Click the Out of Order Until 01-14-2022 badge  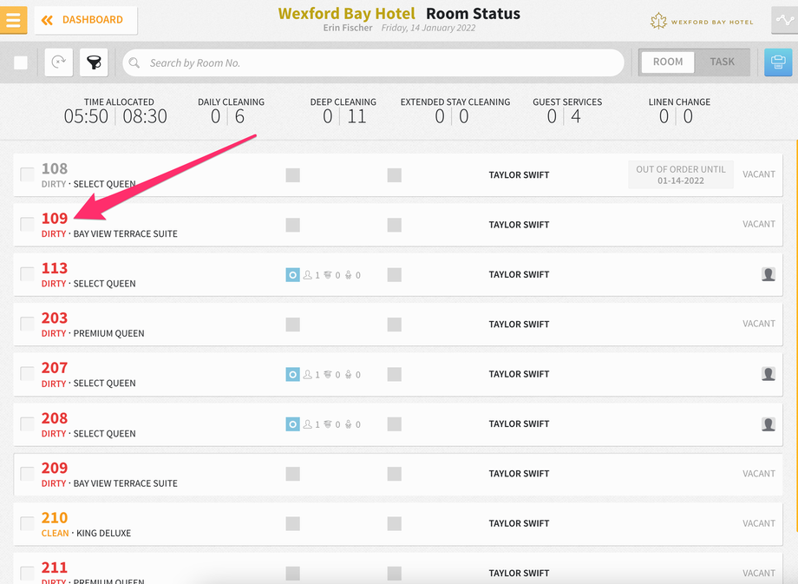point(680,174)
